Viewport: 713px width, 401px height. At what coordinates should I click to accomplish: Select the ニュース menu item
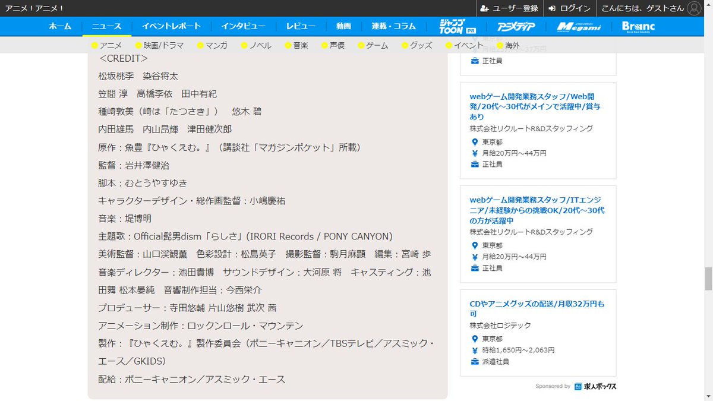(106, 26)
